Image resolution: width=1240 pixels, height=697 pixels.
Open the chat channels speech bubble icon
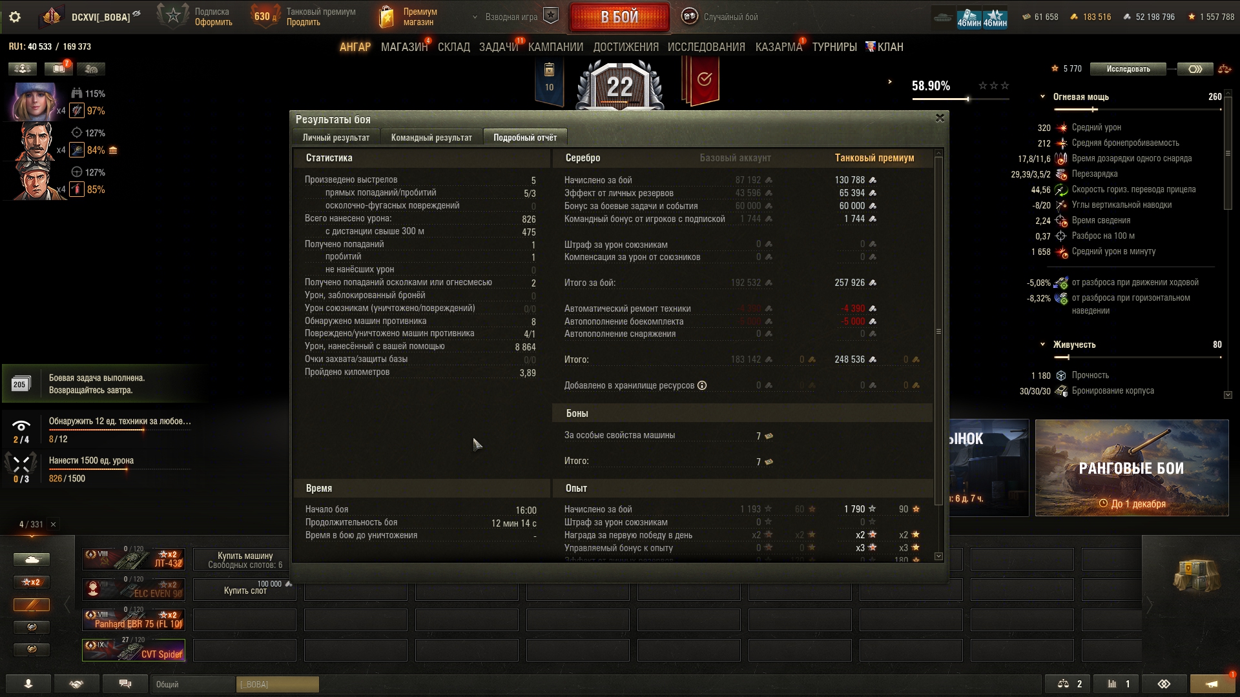125,683
